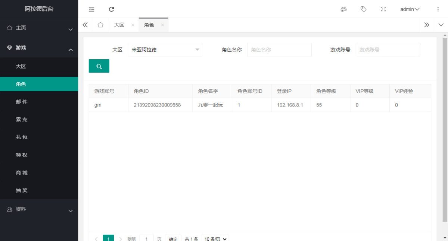Click the 角色ID column header
Screen dimensions: 448x241
pos(161,91)
